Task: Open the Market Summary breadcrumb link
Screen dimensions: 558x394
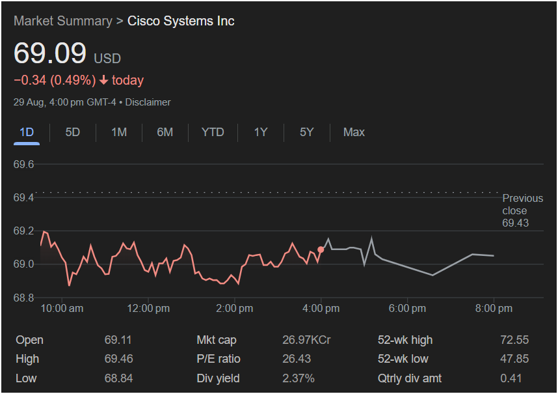Action: [62, 21]
